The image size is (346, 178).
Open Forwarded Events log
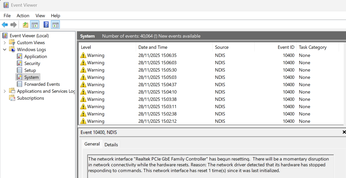(42, 84)
